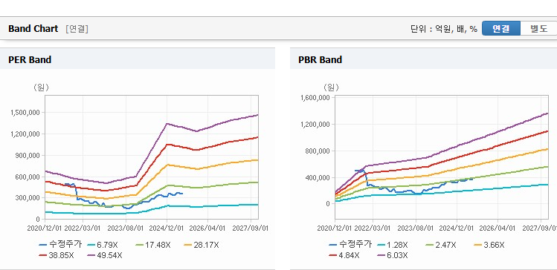Click the PER Band panel title
Image resolution: width=557 pixels, height=270 pixels.
pos(30,60)
